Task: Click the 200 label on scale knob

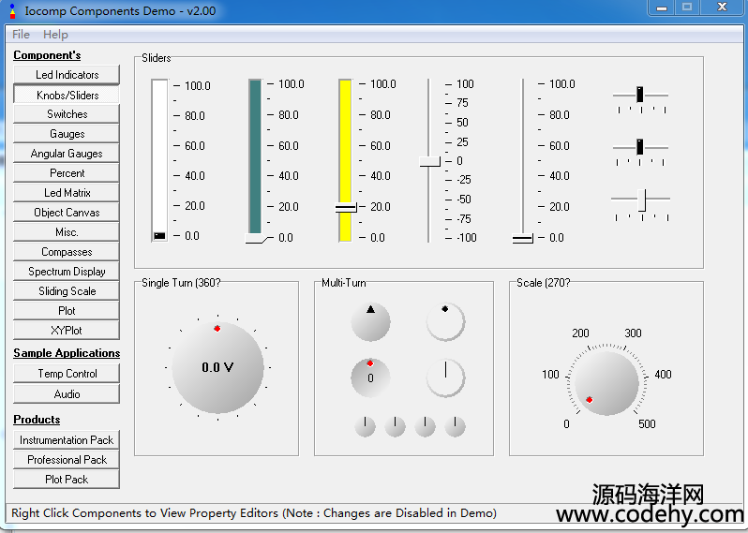Action: tap(580, 333)
